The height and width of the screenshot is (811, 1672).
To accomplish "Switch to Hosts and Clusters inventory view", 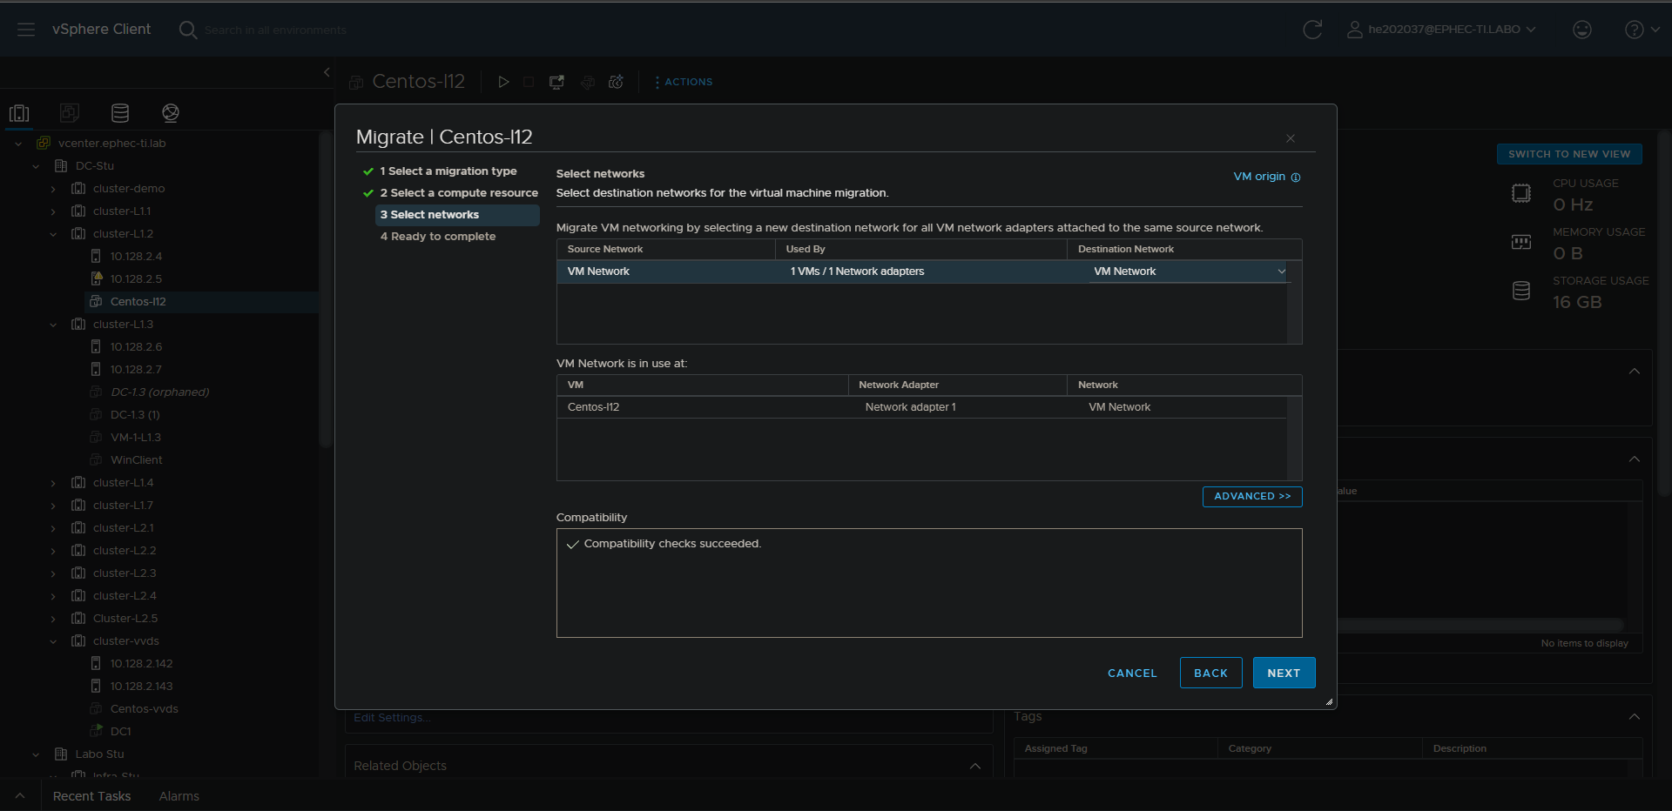I will click(x=19, y=113).
